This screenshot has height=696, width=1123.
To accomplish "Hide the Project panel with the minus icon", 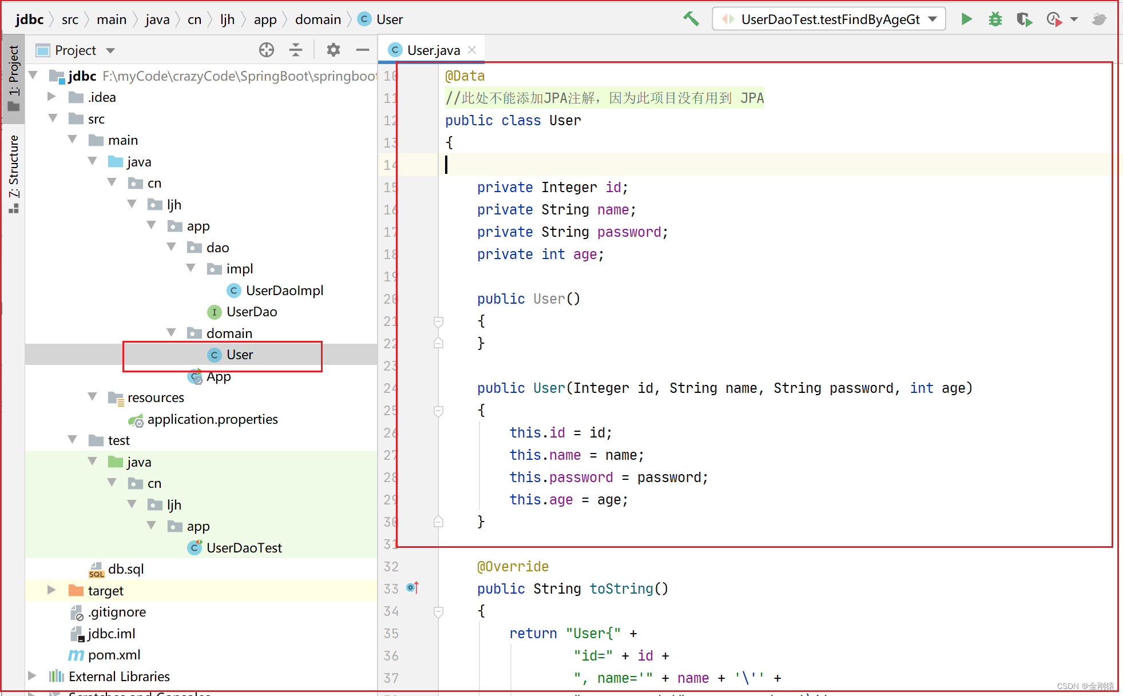I will pyautogui.click(x=363, y=50).
